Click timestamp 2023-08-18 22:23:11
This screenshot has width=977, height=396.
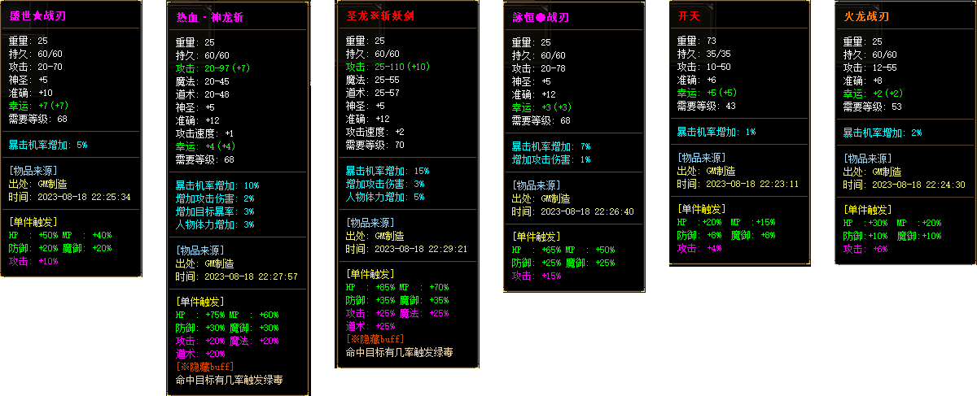coord(752,184)
